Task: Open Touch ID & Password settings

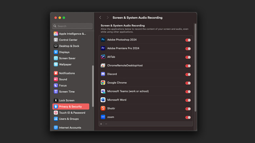Action: coord(72,113)
